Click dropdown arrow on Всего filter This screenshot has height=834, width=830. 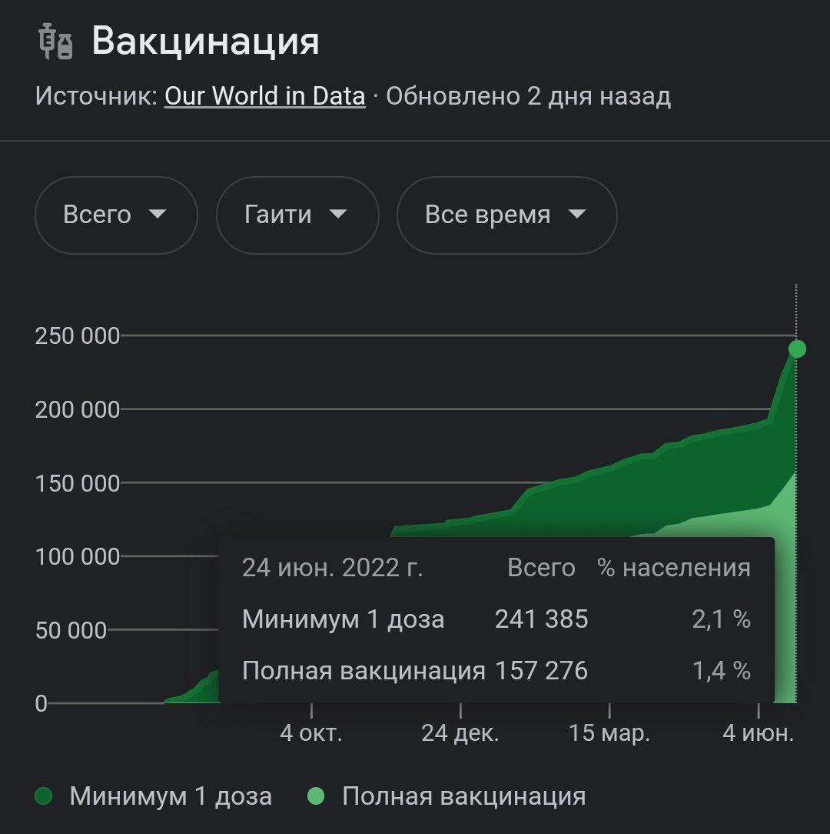[x=158, y=214]
